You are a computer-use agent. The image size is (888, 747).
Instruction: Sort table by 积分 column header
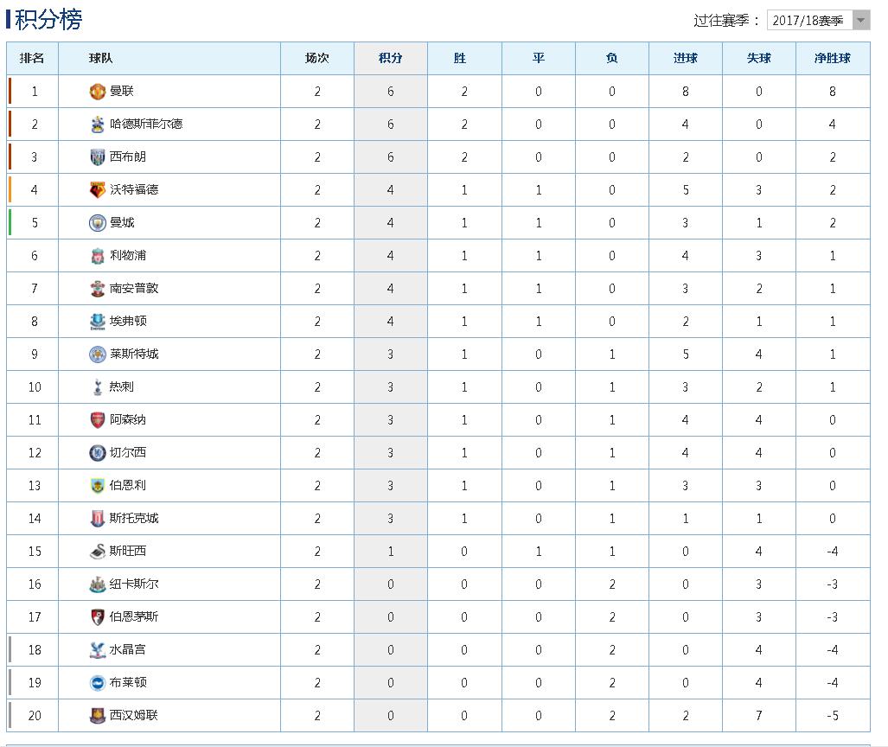[x=390, y=58]
